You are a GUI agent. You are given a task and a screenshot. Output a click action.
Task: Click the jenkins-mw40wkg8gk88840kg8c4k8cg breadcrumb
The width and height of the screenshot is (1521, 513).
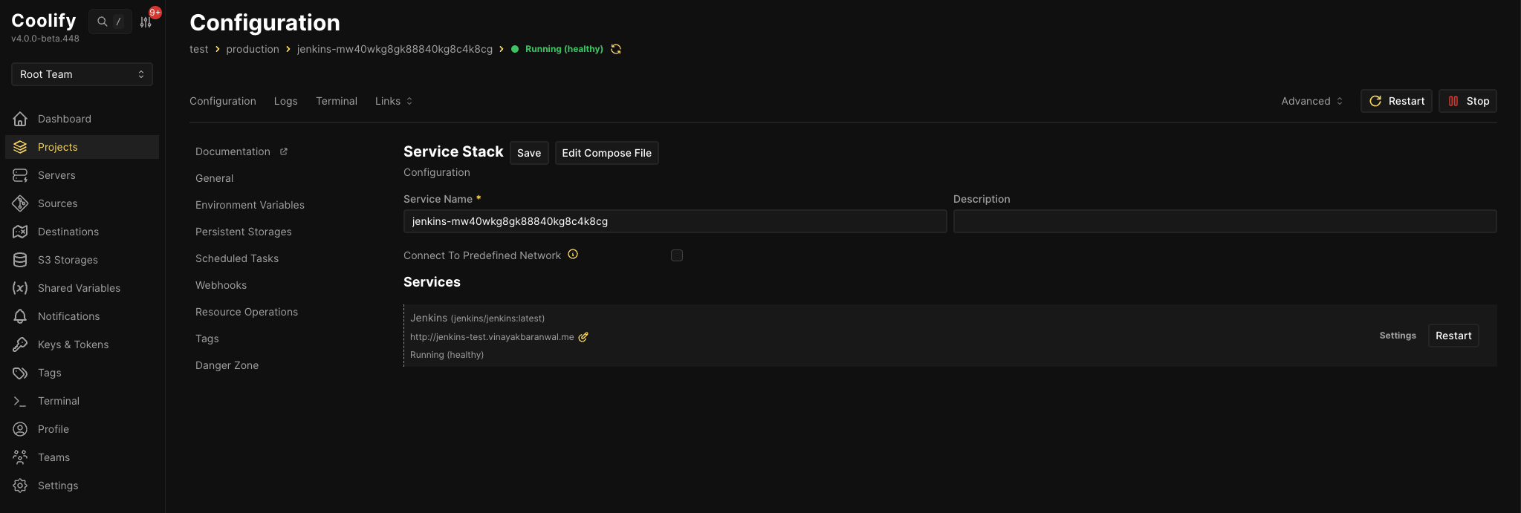395,49
